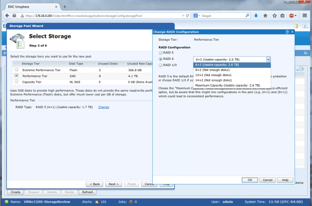Viewport: 312px width, 206px height.
Task: Click the address bar history dropdown arrow
Action: pos(183,16)
